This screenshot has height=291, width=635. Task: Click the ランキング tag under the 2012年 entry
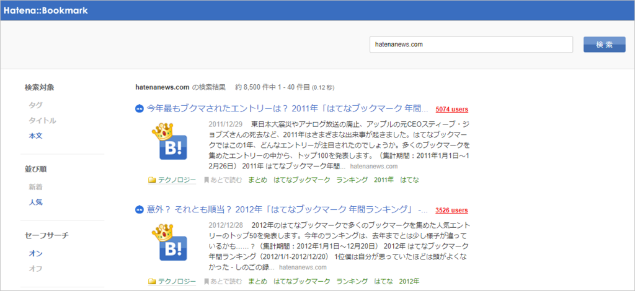point(352,281)
